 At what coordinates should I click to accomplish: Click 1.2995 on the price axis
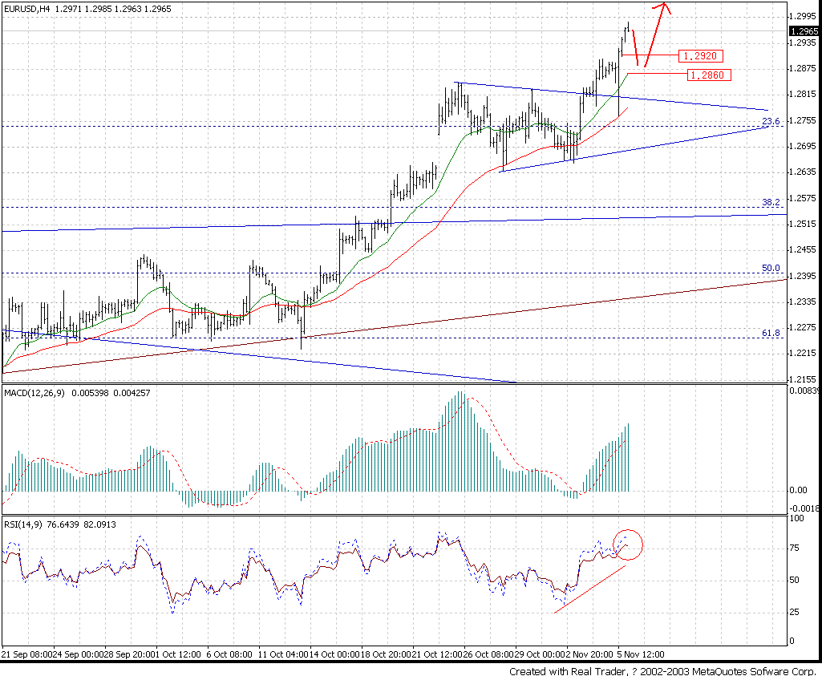coord(804,16)
